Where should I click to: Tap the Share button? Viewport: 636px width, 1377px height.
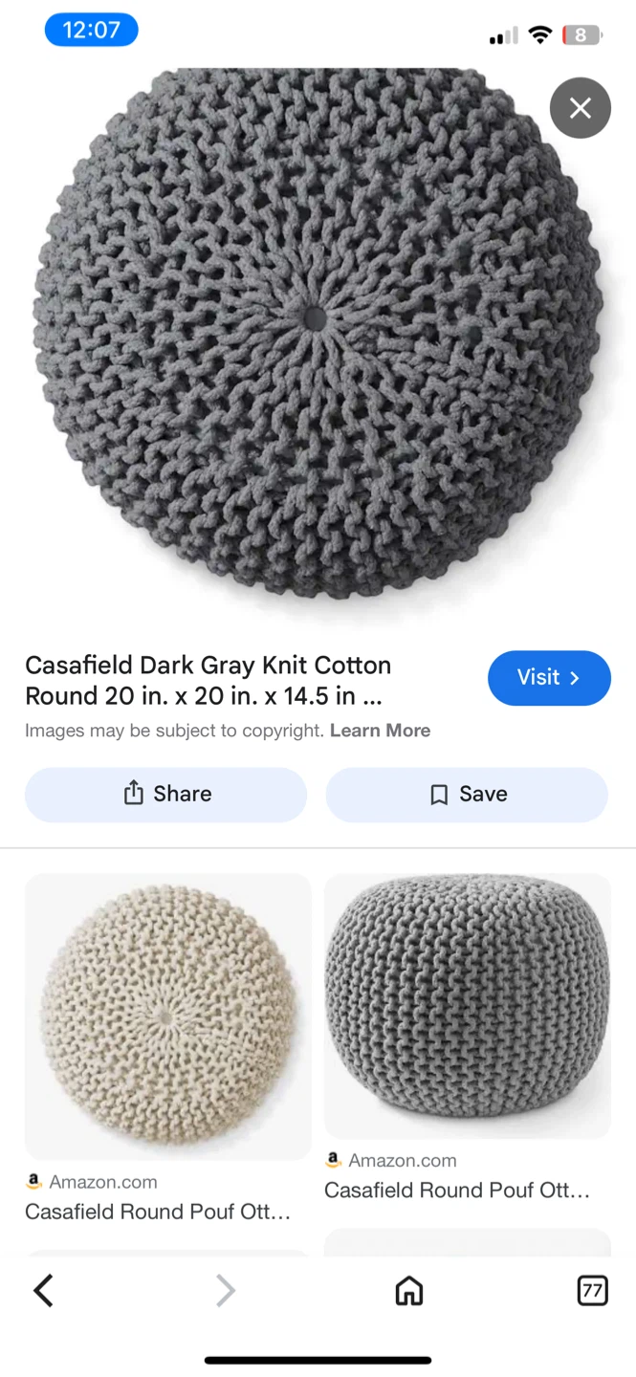(x=165, y=795)
